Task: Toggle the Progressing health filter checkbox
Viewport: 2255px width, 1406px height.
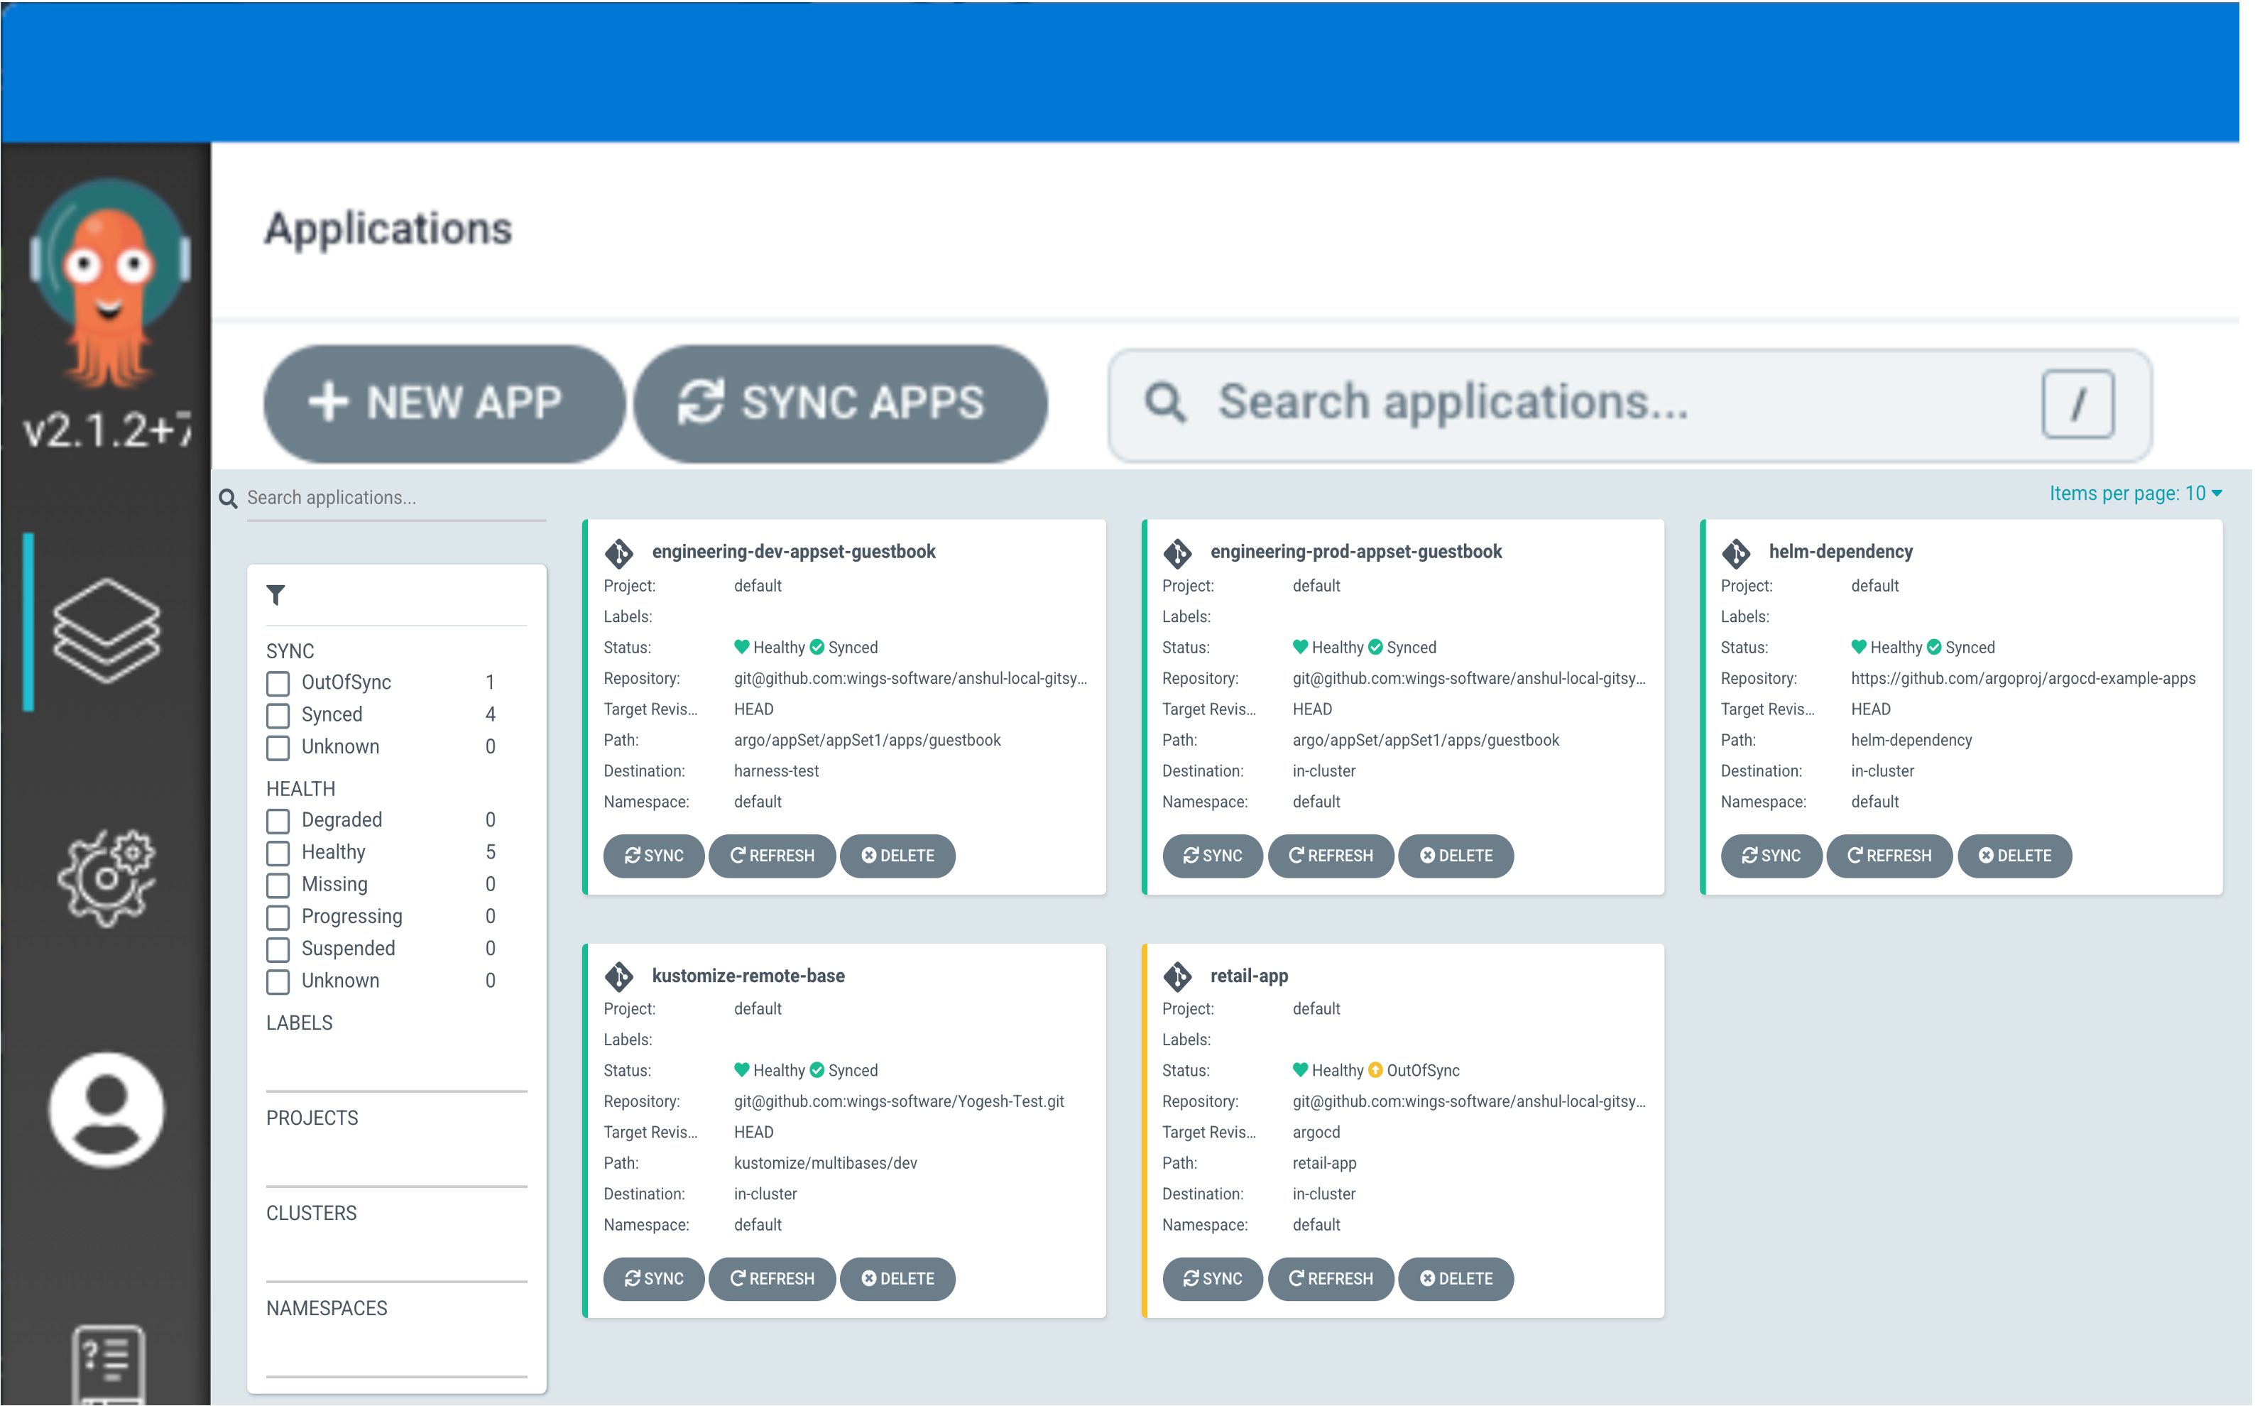Action: pos(278,917)
